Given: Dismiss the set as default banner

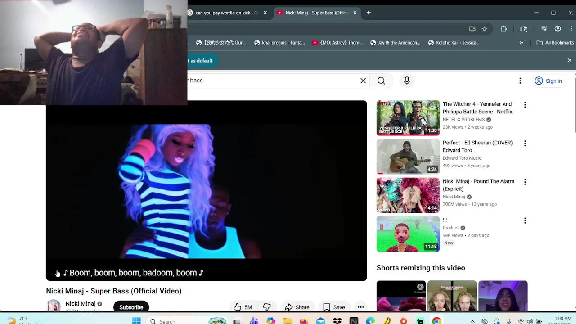Looking at the screenshot, I should 569,60.
